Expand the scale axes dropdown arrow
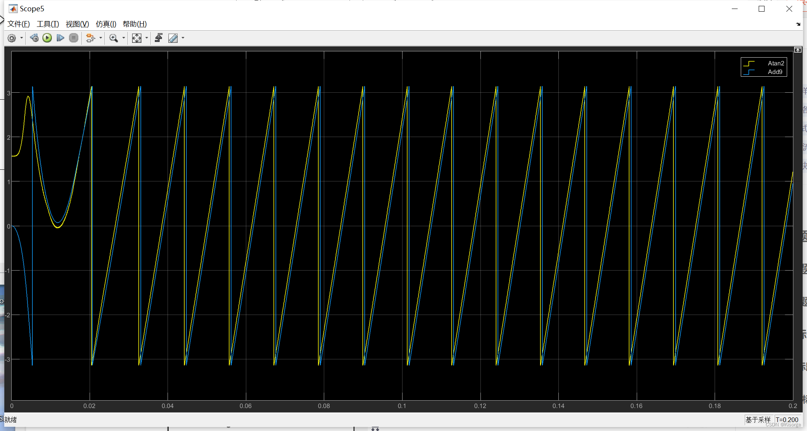The width and height of the screenshot is (807, 431). pyautogui.click(x=147, y=38)
